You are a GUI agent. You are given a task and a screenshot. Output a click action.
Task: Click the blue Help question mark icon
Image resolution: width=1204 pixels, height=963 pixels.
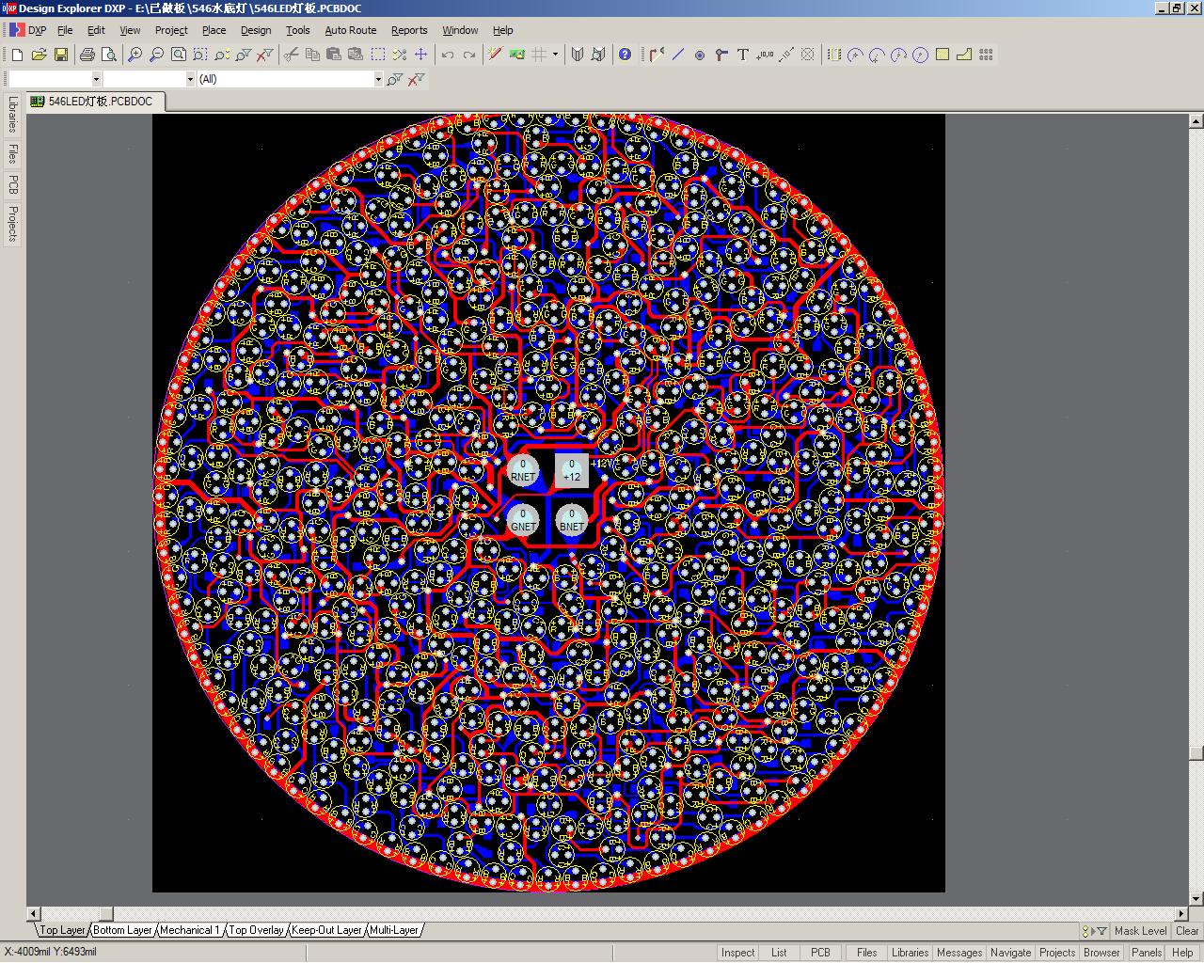[x=625, y=55]
